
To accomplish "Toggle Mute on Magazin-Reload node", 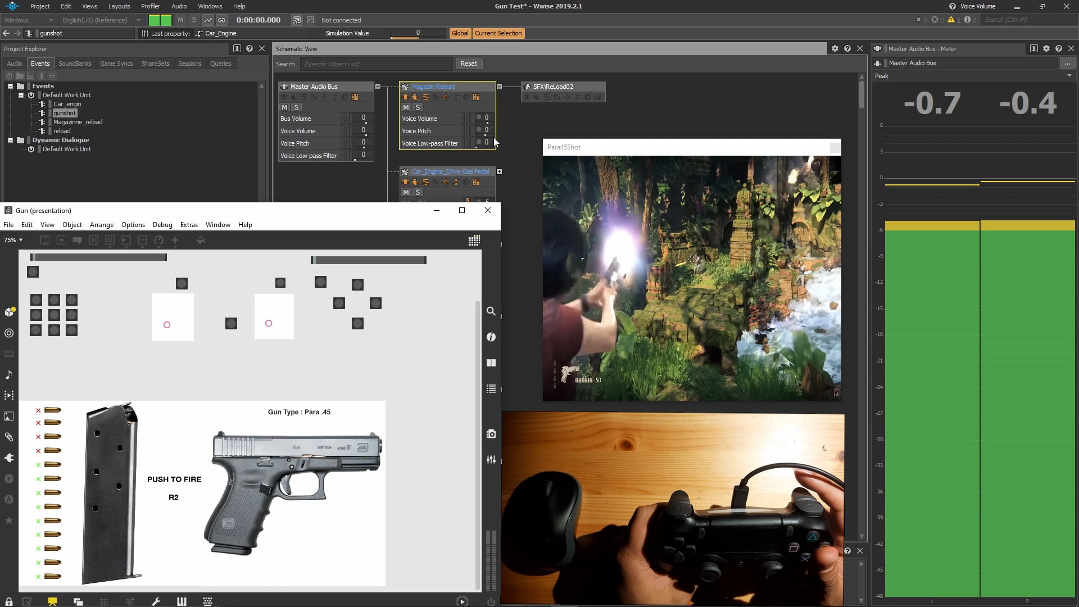I will 406,107.
